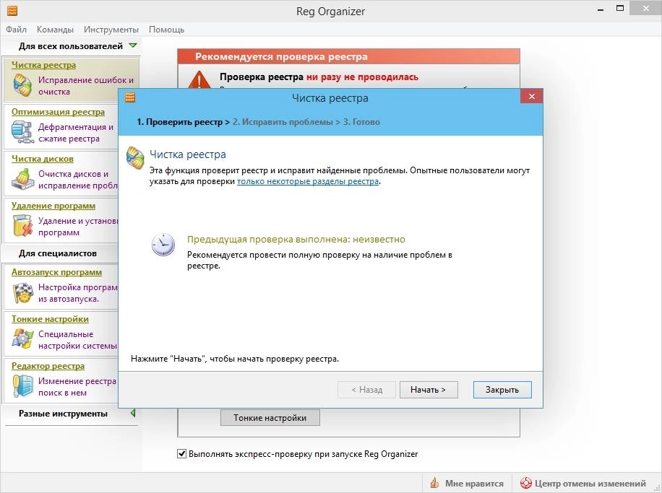662x493 pixels.
Task: Click the 'Закрыть' button in dialog
Action: tap(502, 390)
